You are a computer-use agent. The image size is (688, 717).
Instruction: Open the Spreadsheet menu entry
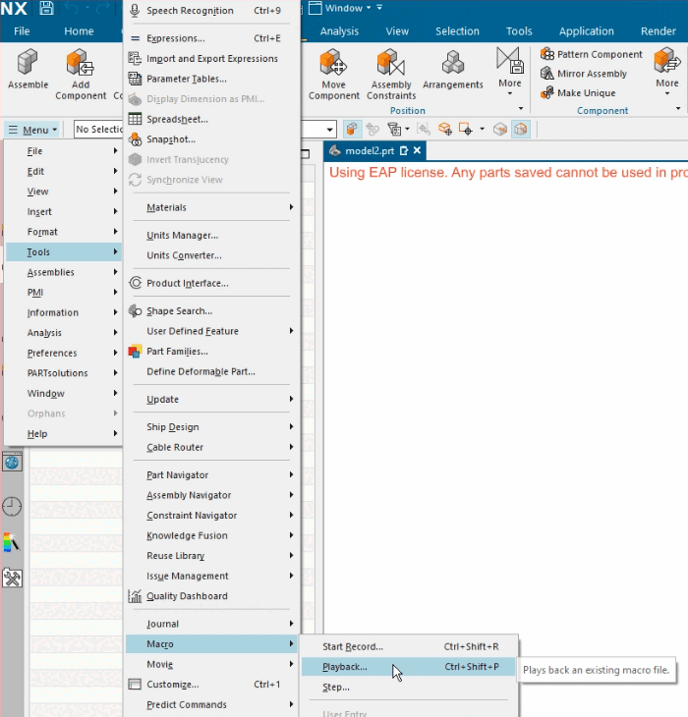pyautogui.click(x=211, y=119)
